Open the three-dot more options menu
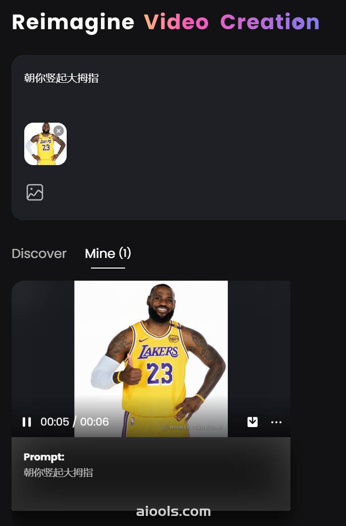The height and width of the screenshot is (526, 346). (x=276, y=422)
